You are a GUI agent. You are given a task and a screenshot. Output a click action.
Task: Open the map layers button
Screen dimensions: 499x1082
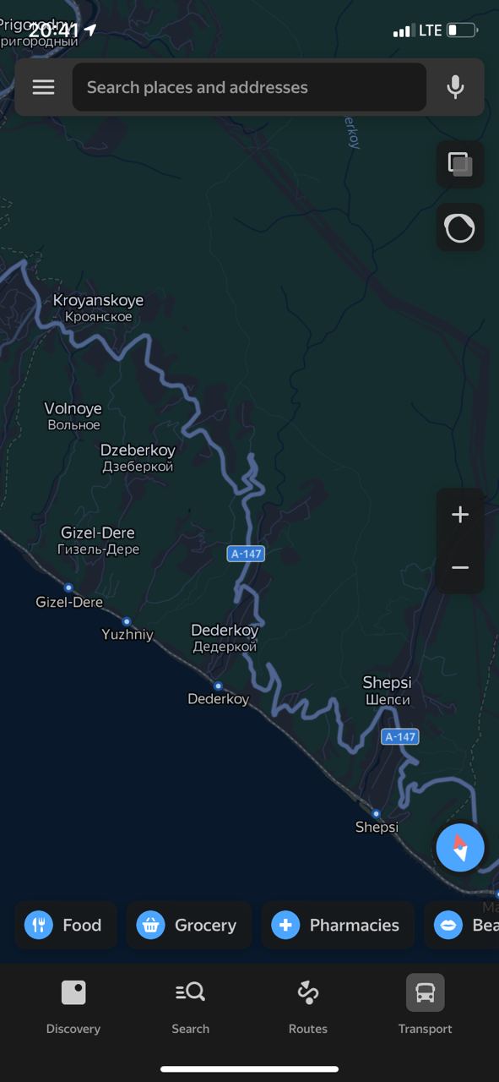tap(460, 164)
